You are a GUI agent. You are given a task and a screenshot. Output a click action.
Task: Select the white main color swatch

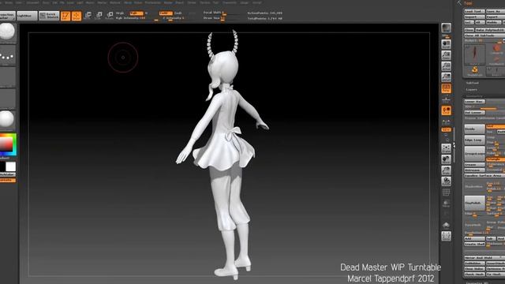pyautogui.click(x=10, y=166)
